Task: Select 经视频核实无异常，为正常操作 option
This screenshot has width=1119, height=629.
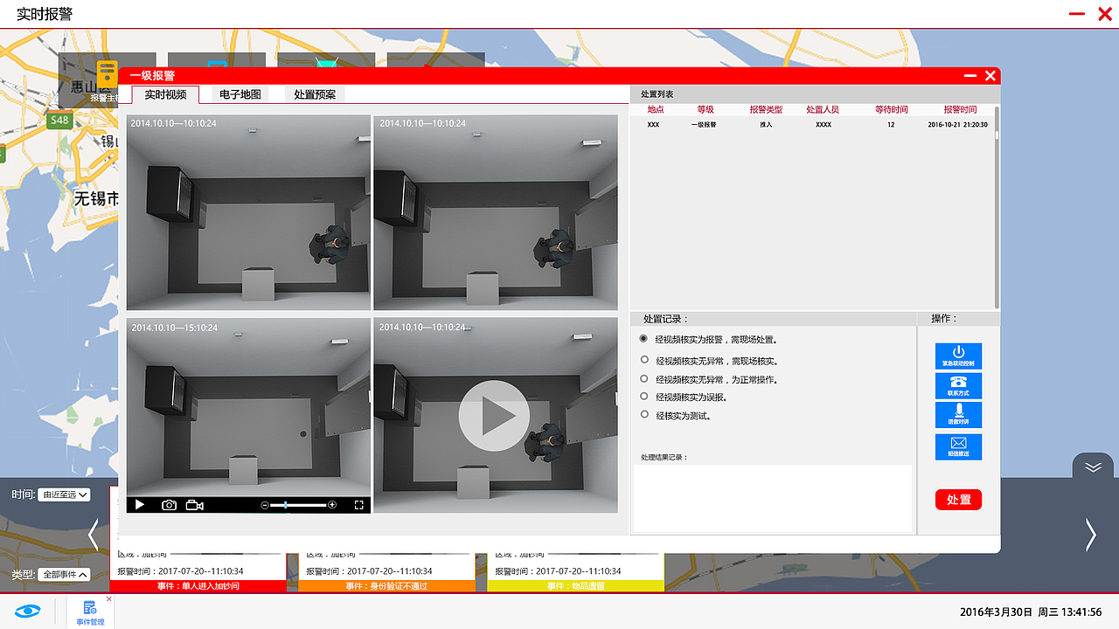Action: pos(645,379)
